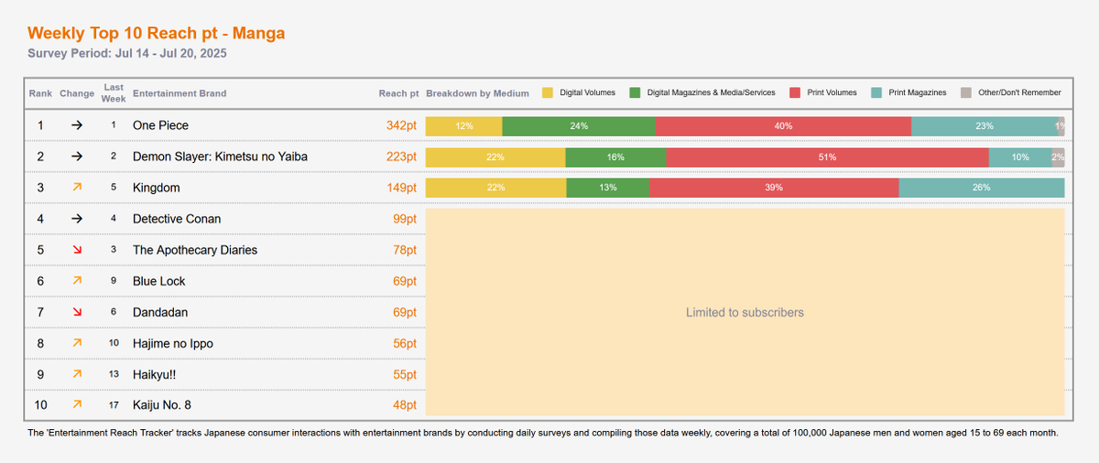Click Blue Lock's 69pt reach value
The image size is (1099, 463).
pyautogui.click(x=405, y=281)
